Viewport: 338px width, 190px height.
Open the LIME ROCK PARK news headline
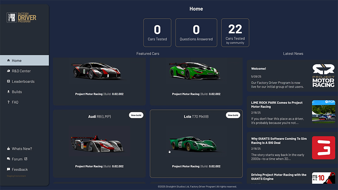(x=277, y=105)
